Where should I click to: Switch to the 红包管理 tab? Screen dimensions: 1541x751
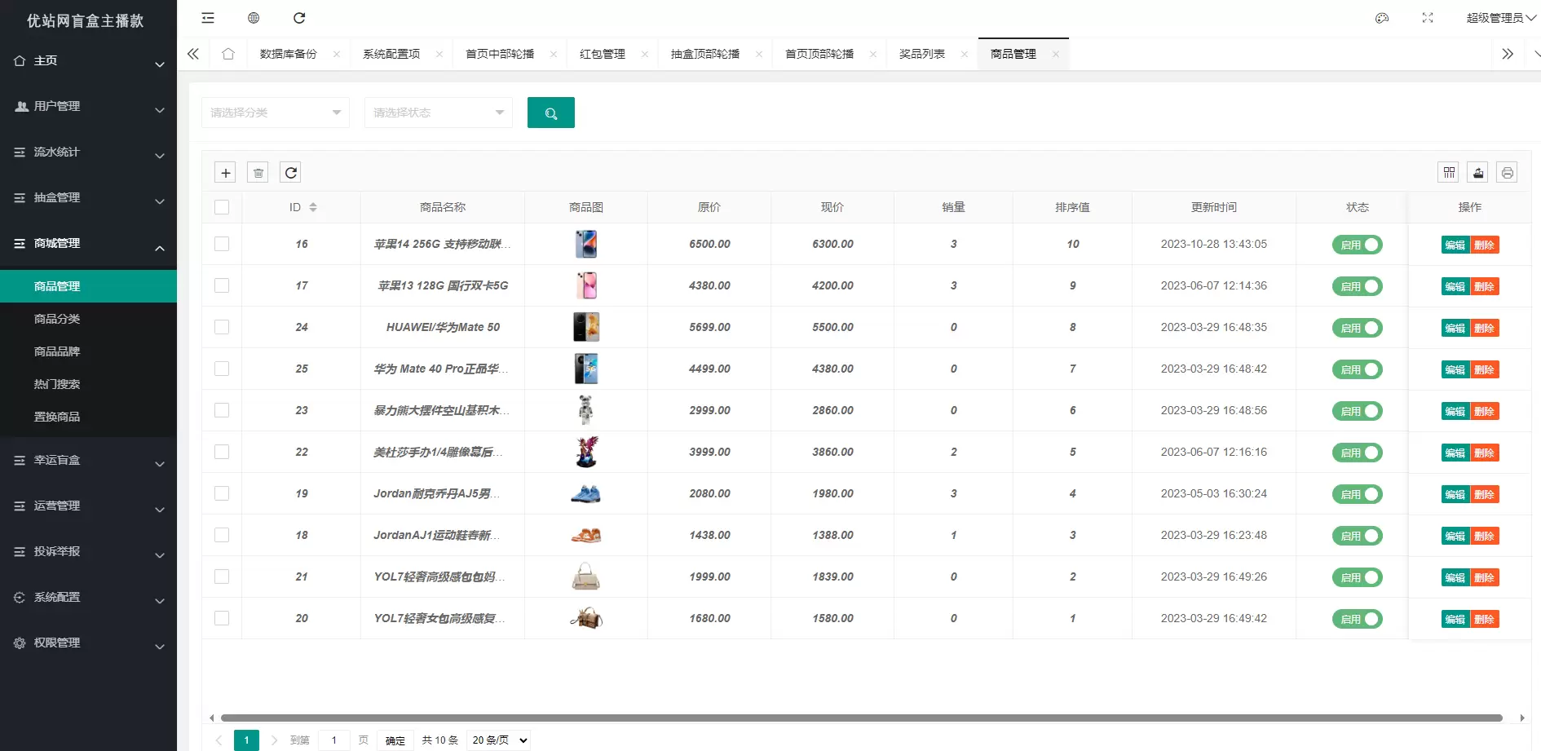pyautogui.click(x=602, y=54)
